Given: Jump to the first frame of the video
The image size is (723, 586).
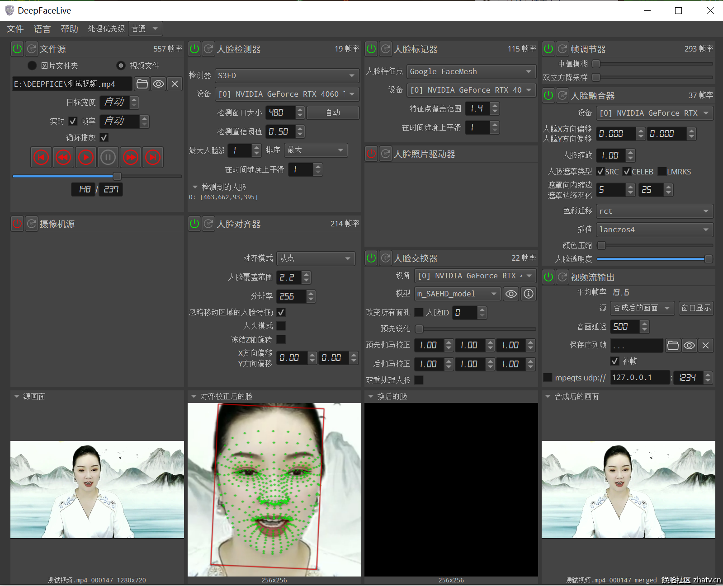Looking at the screenshot, I should point(41,157).
